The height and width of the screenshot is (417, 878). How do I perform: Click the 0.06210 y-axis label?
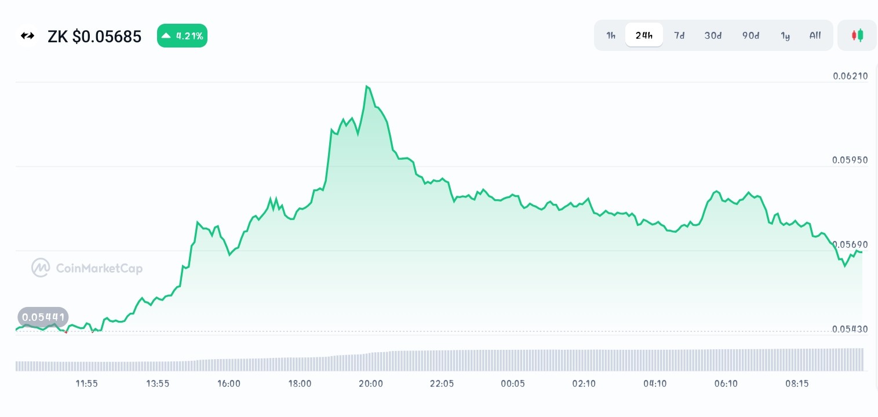(x=850, y=76)
